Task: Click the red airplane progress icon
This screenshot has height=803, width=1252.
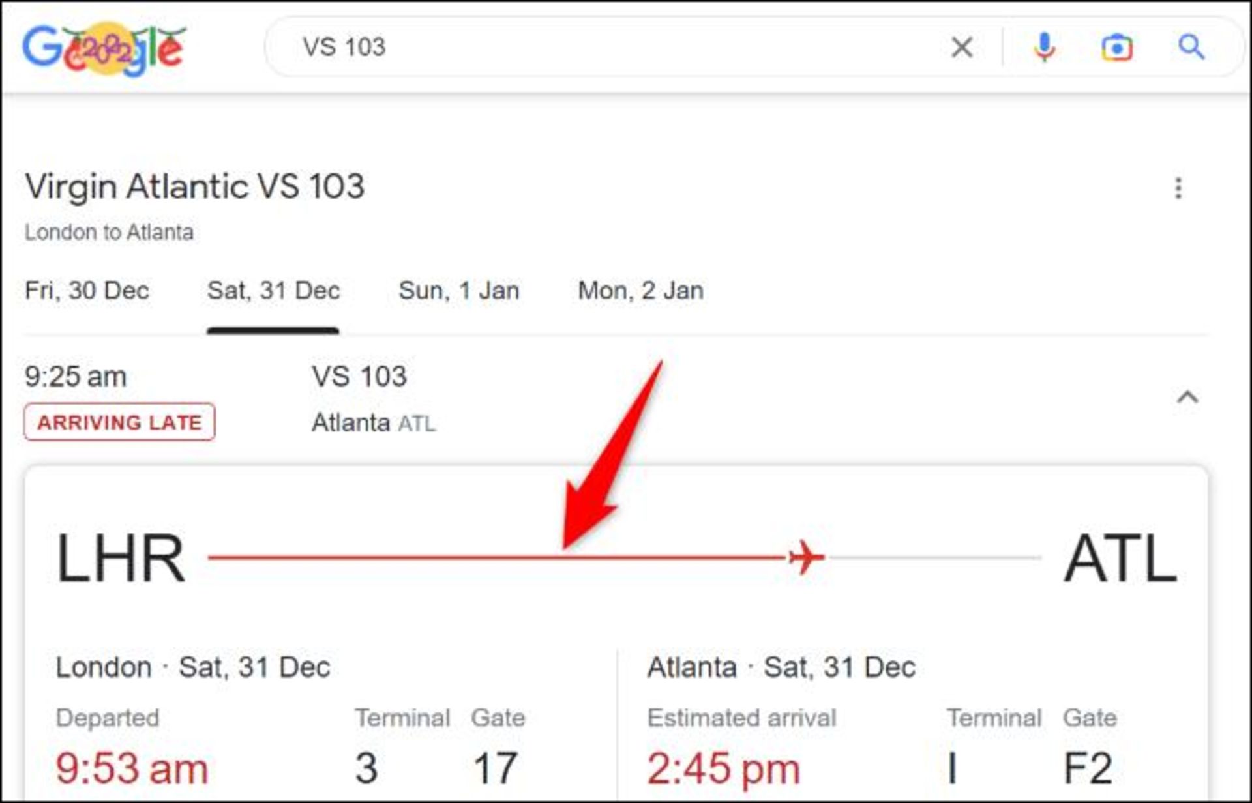Action: pos(806,558)
